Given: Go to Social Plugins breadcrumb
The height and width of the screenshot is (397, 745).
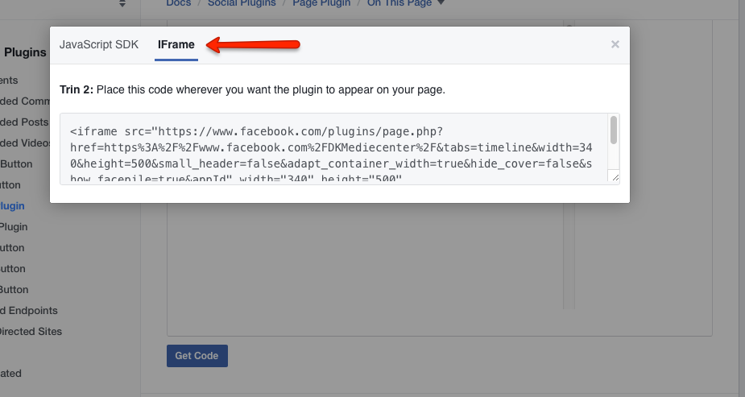Looking at the screenshot, I should (242, 3).
